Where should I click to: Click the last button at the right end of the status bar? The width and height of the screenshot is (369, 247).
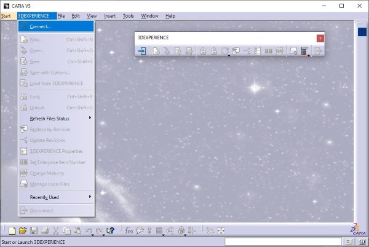[x=362, y=241]
